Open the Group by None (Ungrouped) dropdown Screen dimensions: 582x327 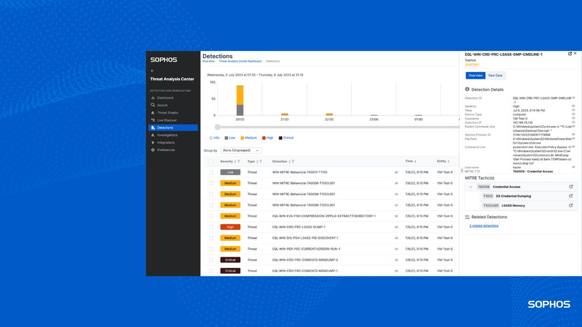coord(240,150)
